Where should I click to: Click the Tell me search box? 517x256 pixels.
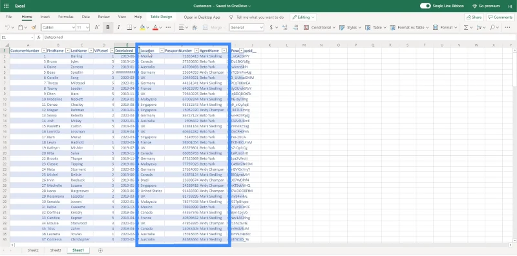coord(257,17)
